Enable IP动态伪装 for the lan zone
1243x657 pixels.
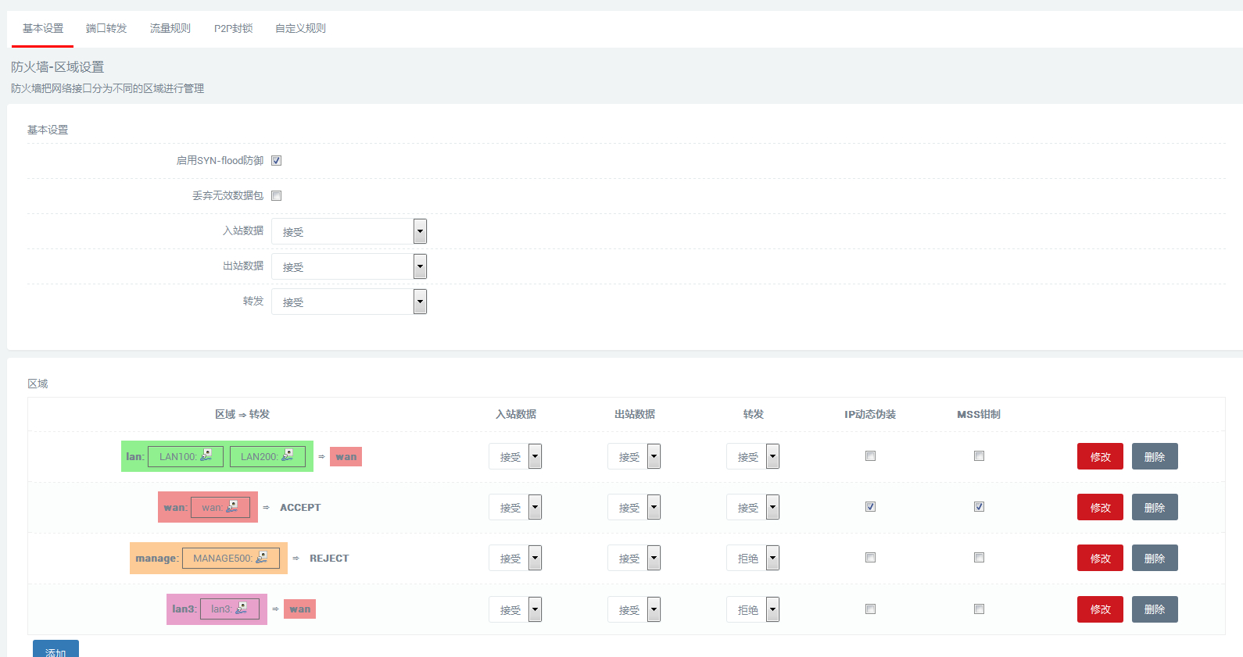(x=870, y=455)
